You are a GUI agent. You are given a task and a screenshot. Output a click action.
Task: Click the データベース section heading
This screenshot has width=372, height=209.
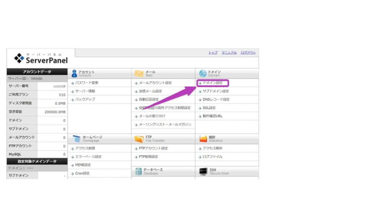click(x=153, y=170)
